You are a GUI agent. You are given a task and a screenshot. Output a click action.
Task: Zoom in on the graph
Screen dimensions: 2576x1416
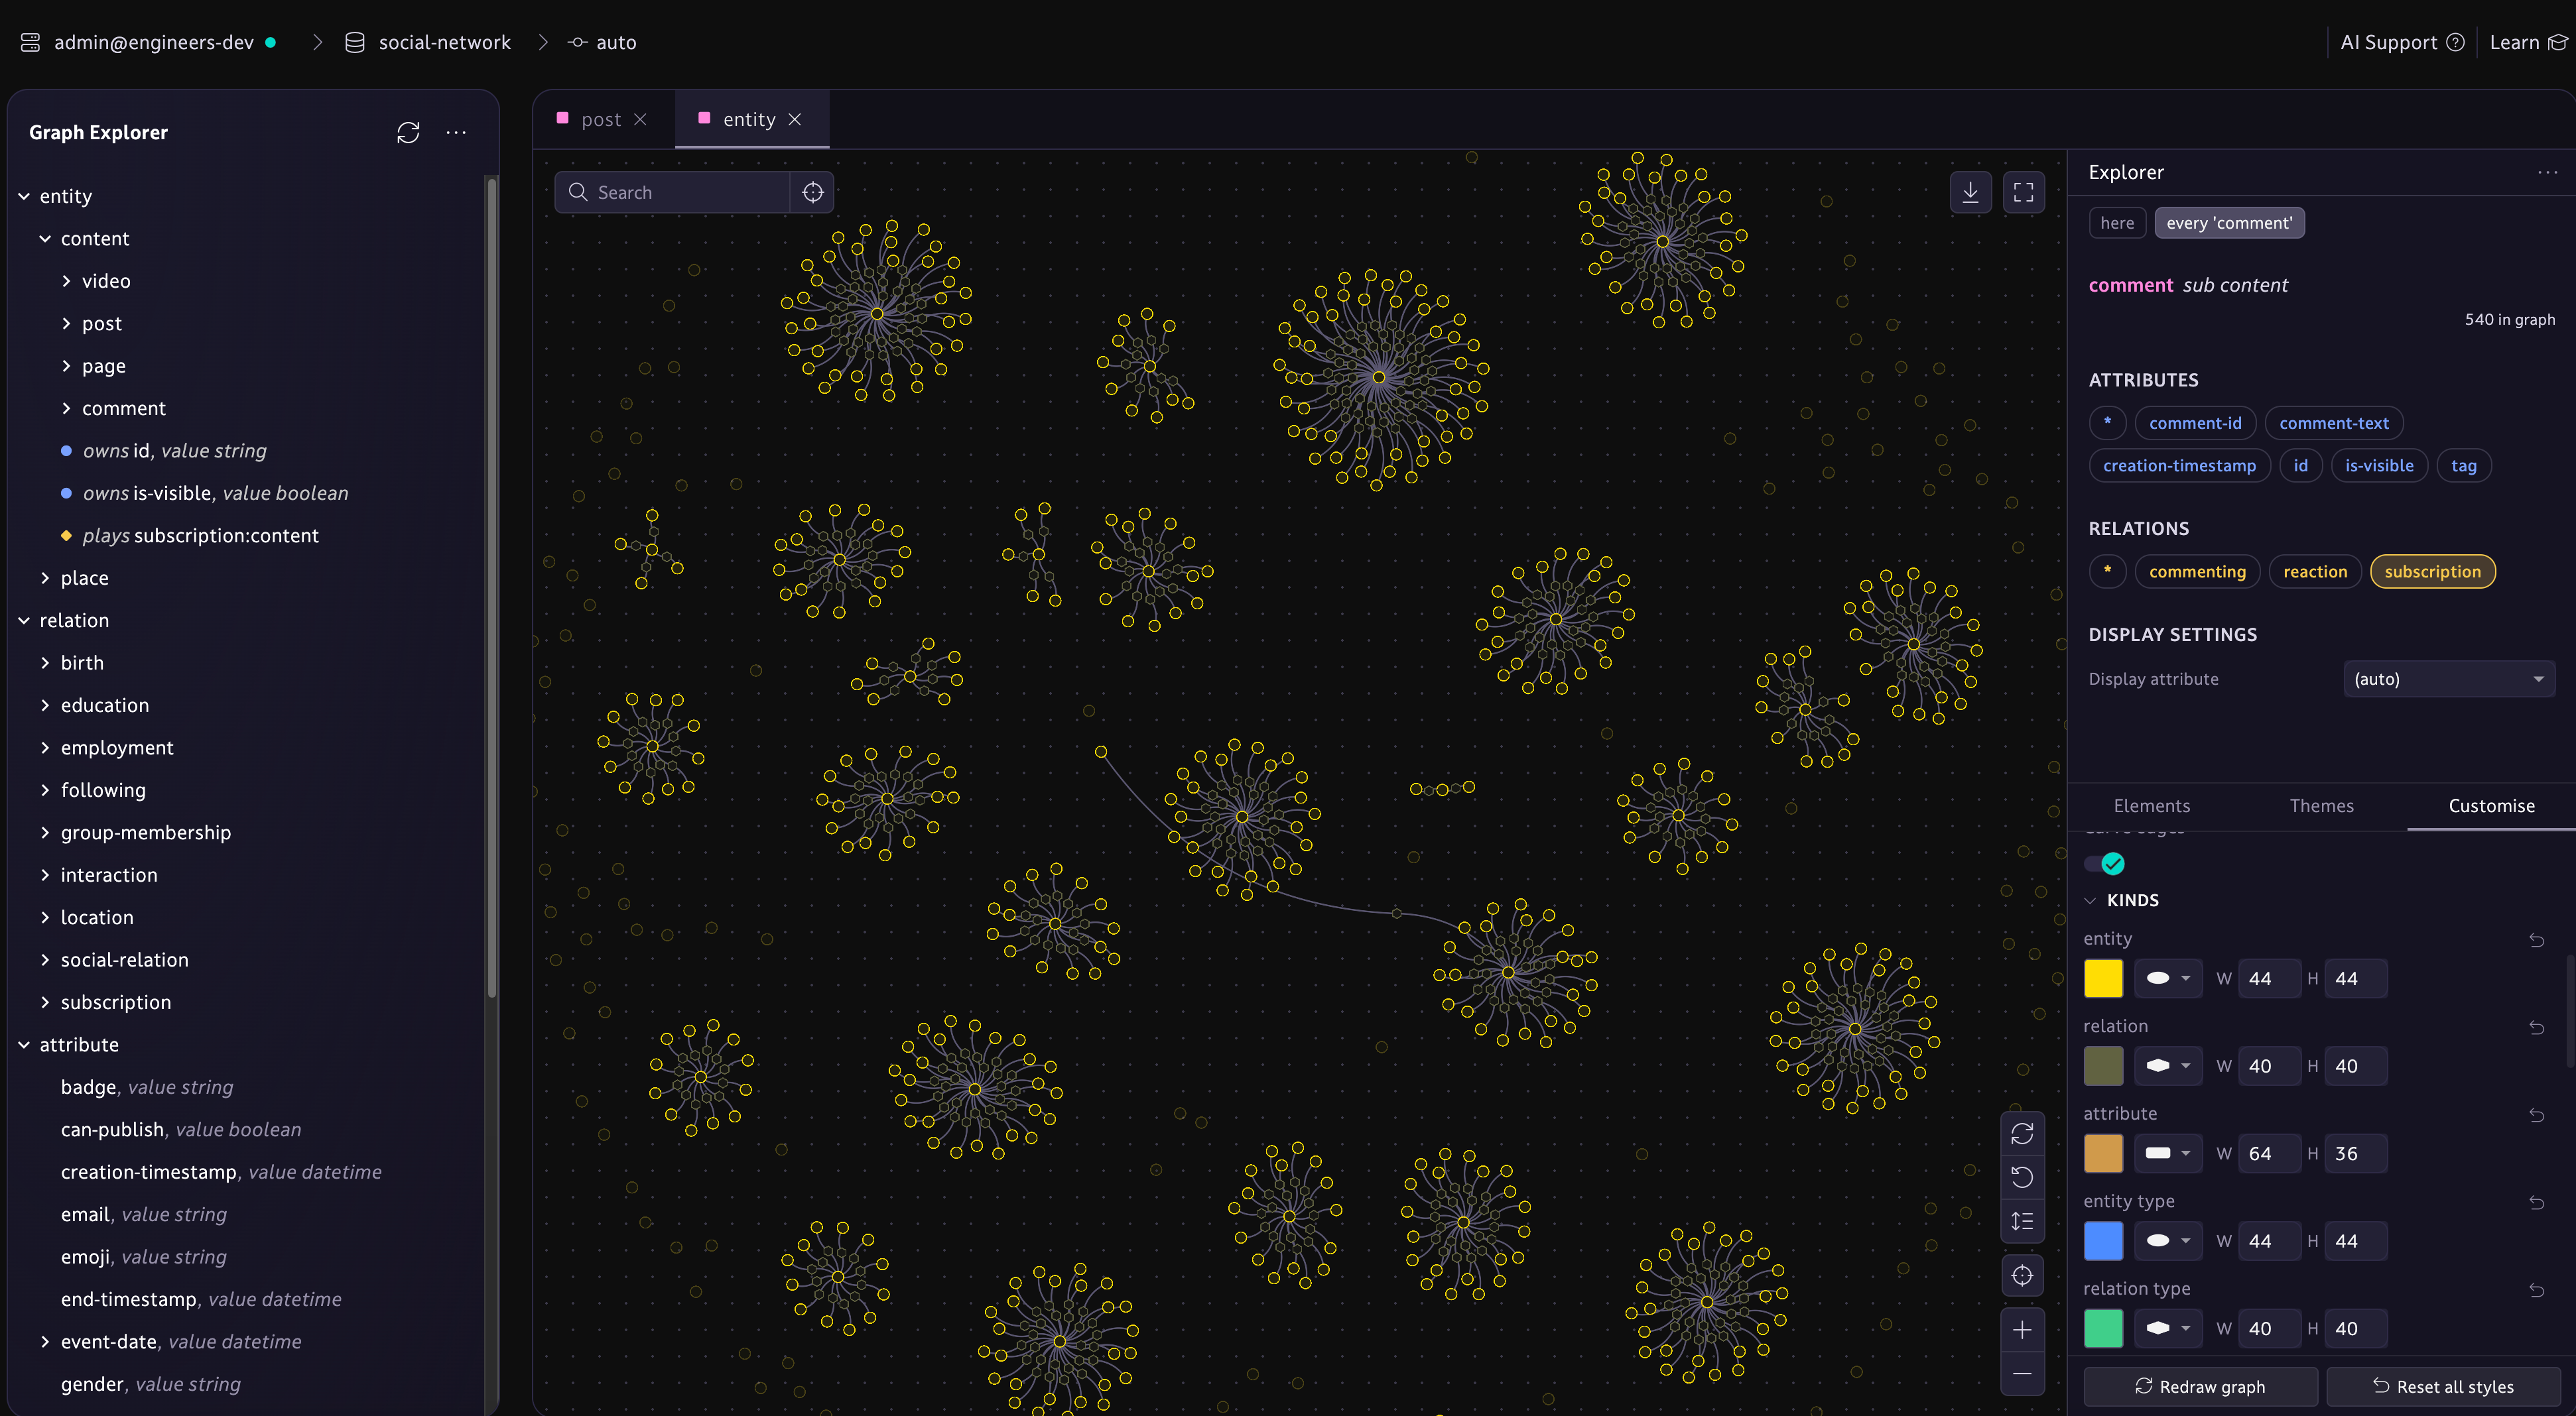(2022, 1330)
